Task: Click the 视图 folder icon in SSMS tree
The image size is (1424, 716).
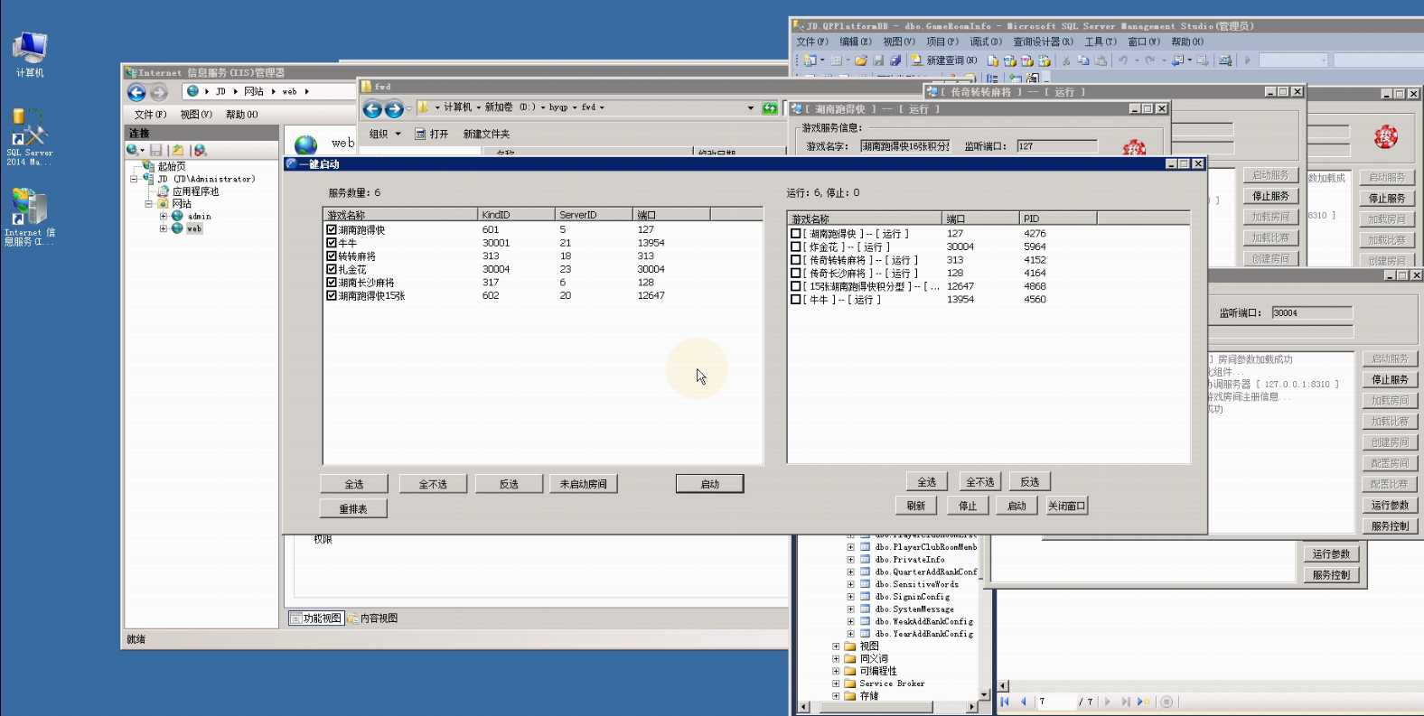Action: pyautogui.click(x=849, y=646)
